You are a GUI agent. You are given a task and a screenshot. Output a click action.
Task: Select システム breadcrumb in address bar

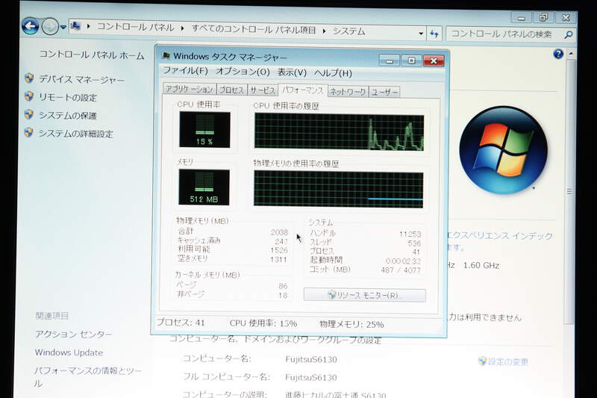348,31
